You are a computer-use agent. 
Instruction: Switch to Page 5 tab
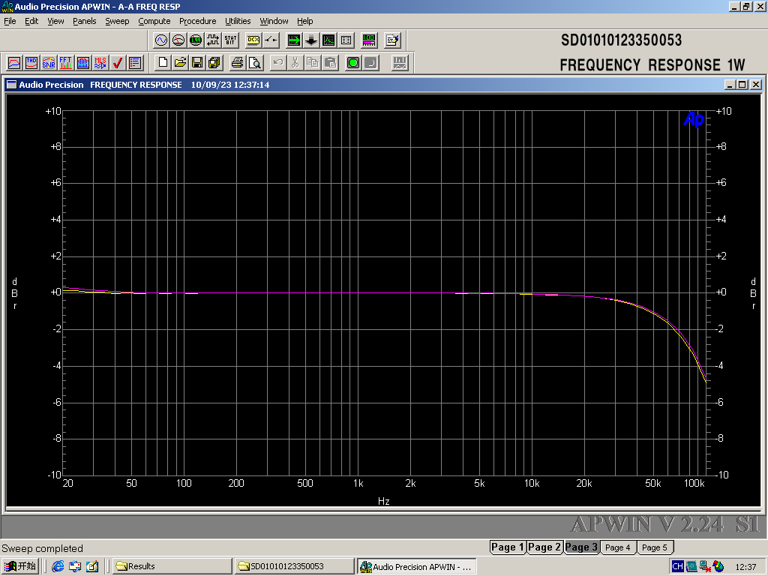tap(655, 547)
